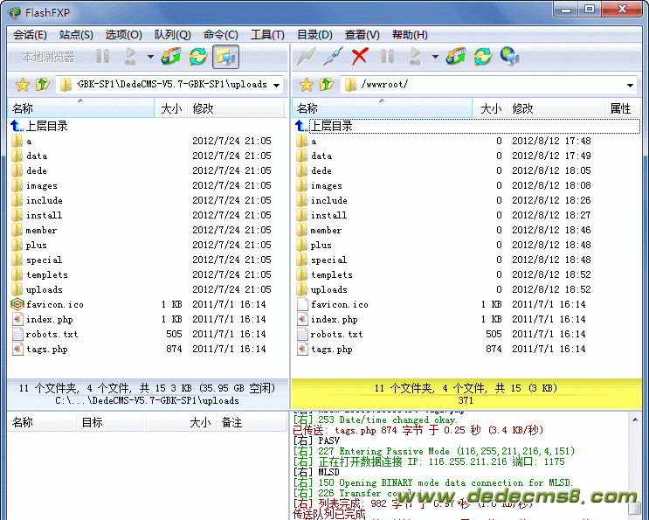The height and width of the screenshot is (520, 649).
Task: Click the local transfer queue icon
Action: (x=171, y=57)
